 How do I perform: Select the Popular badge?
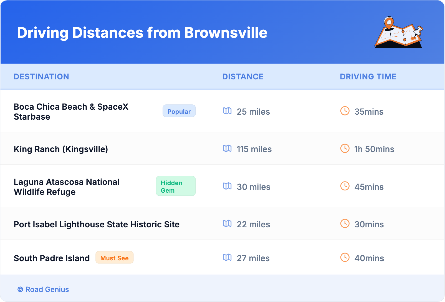click(179, 111)
